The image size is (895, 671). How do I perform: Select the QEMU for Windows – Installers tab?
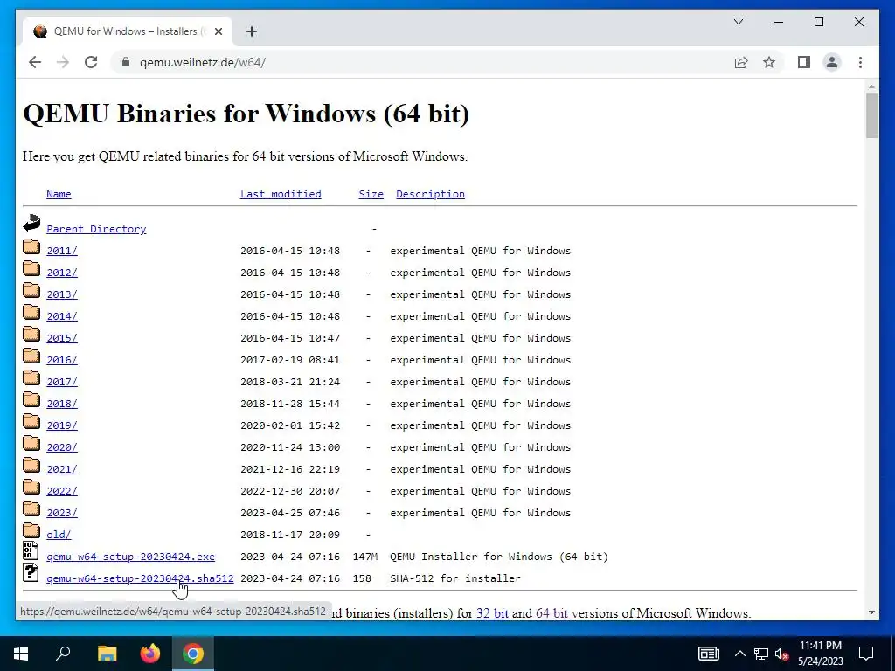click(x=128, y=31)
